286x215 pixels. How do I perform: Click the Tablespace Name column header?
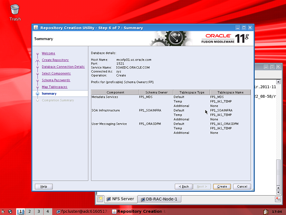coord(231,92)
